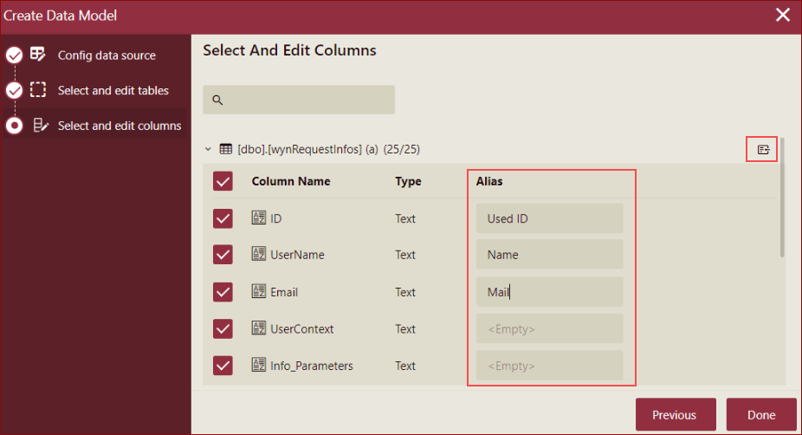The image size is (802, 435).
Task: Click the current-step circle beside Select and edit columns
Action: [x=15, y=126]
